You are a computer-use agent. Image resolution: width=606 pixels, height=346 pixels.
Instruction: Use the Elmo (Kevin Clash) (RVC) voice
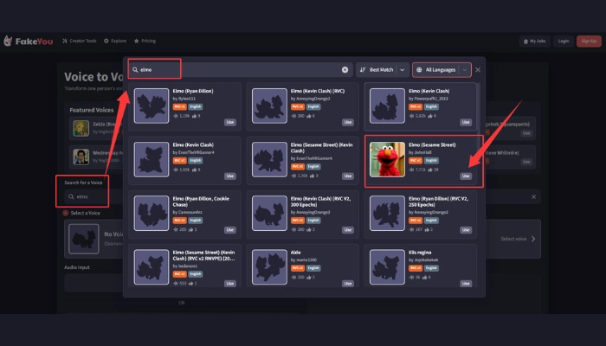[348, 122]
